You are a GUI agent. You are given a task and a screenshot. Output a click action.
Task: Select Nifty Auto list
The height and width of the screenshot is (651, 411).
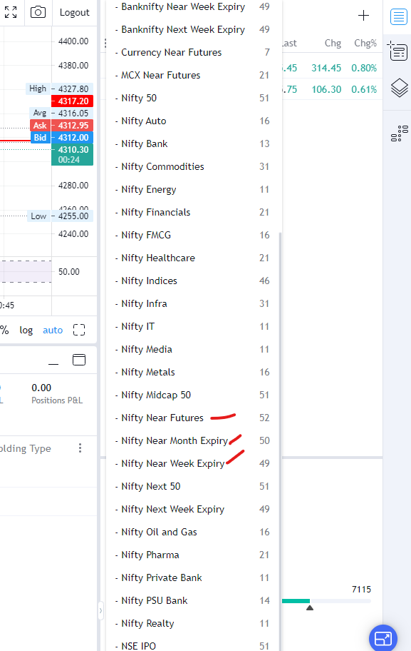[193, 121]
